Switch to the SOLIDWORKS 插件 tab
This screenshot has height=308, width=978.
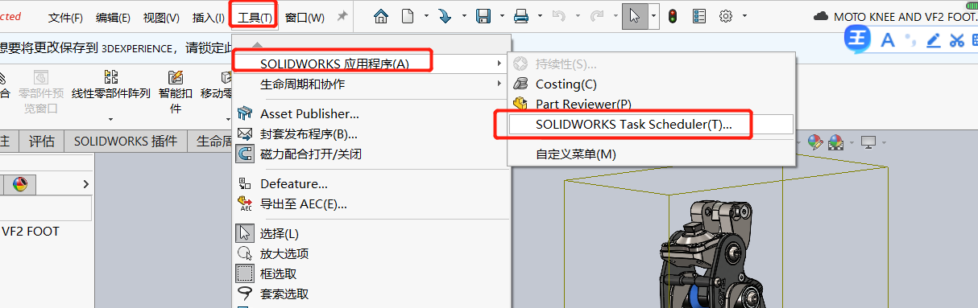(x=126, y=142)
